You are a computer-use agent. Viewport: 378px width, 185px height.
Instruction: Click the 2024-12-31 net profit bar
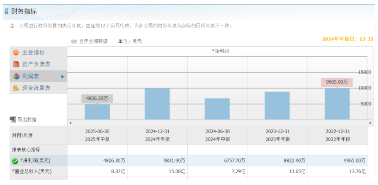point(157,104)
